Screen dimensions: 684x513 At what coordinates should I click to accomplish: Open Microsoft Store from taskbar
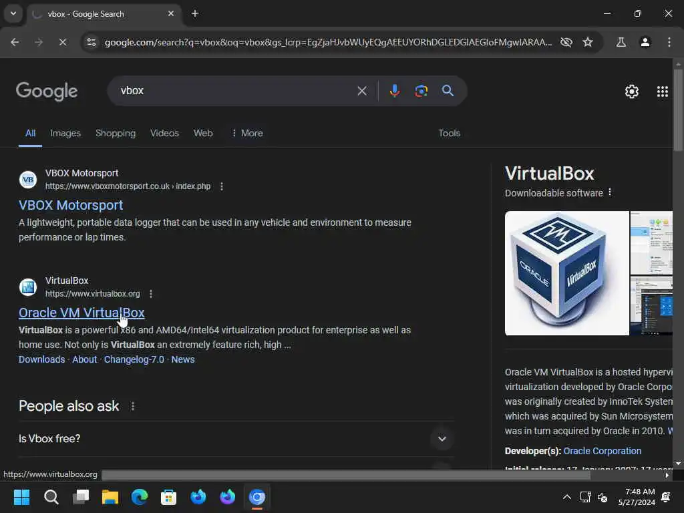[169, 497]
